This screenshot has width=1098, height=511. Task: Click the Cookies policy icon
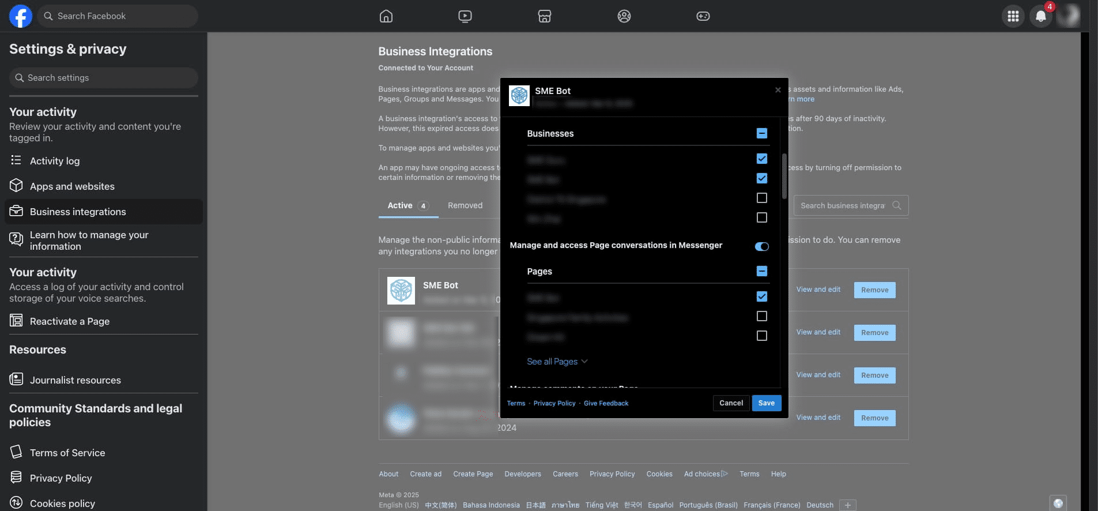(x=16, y=502)
